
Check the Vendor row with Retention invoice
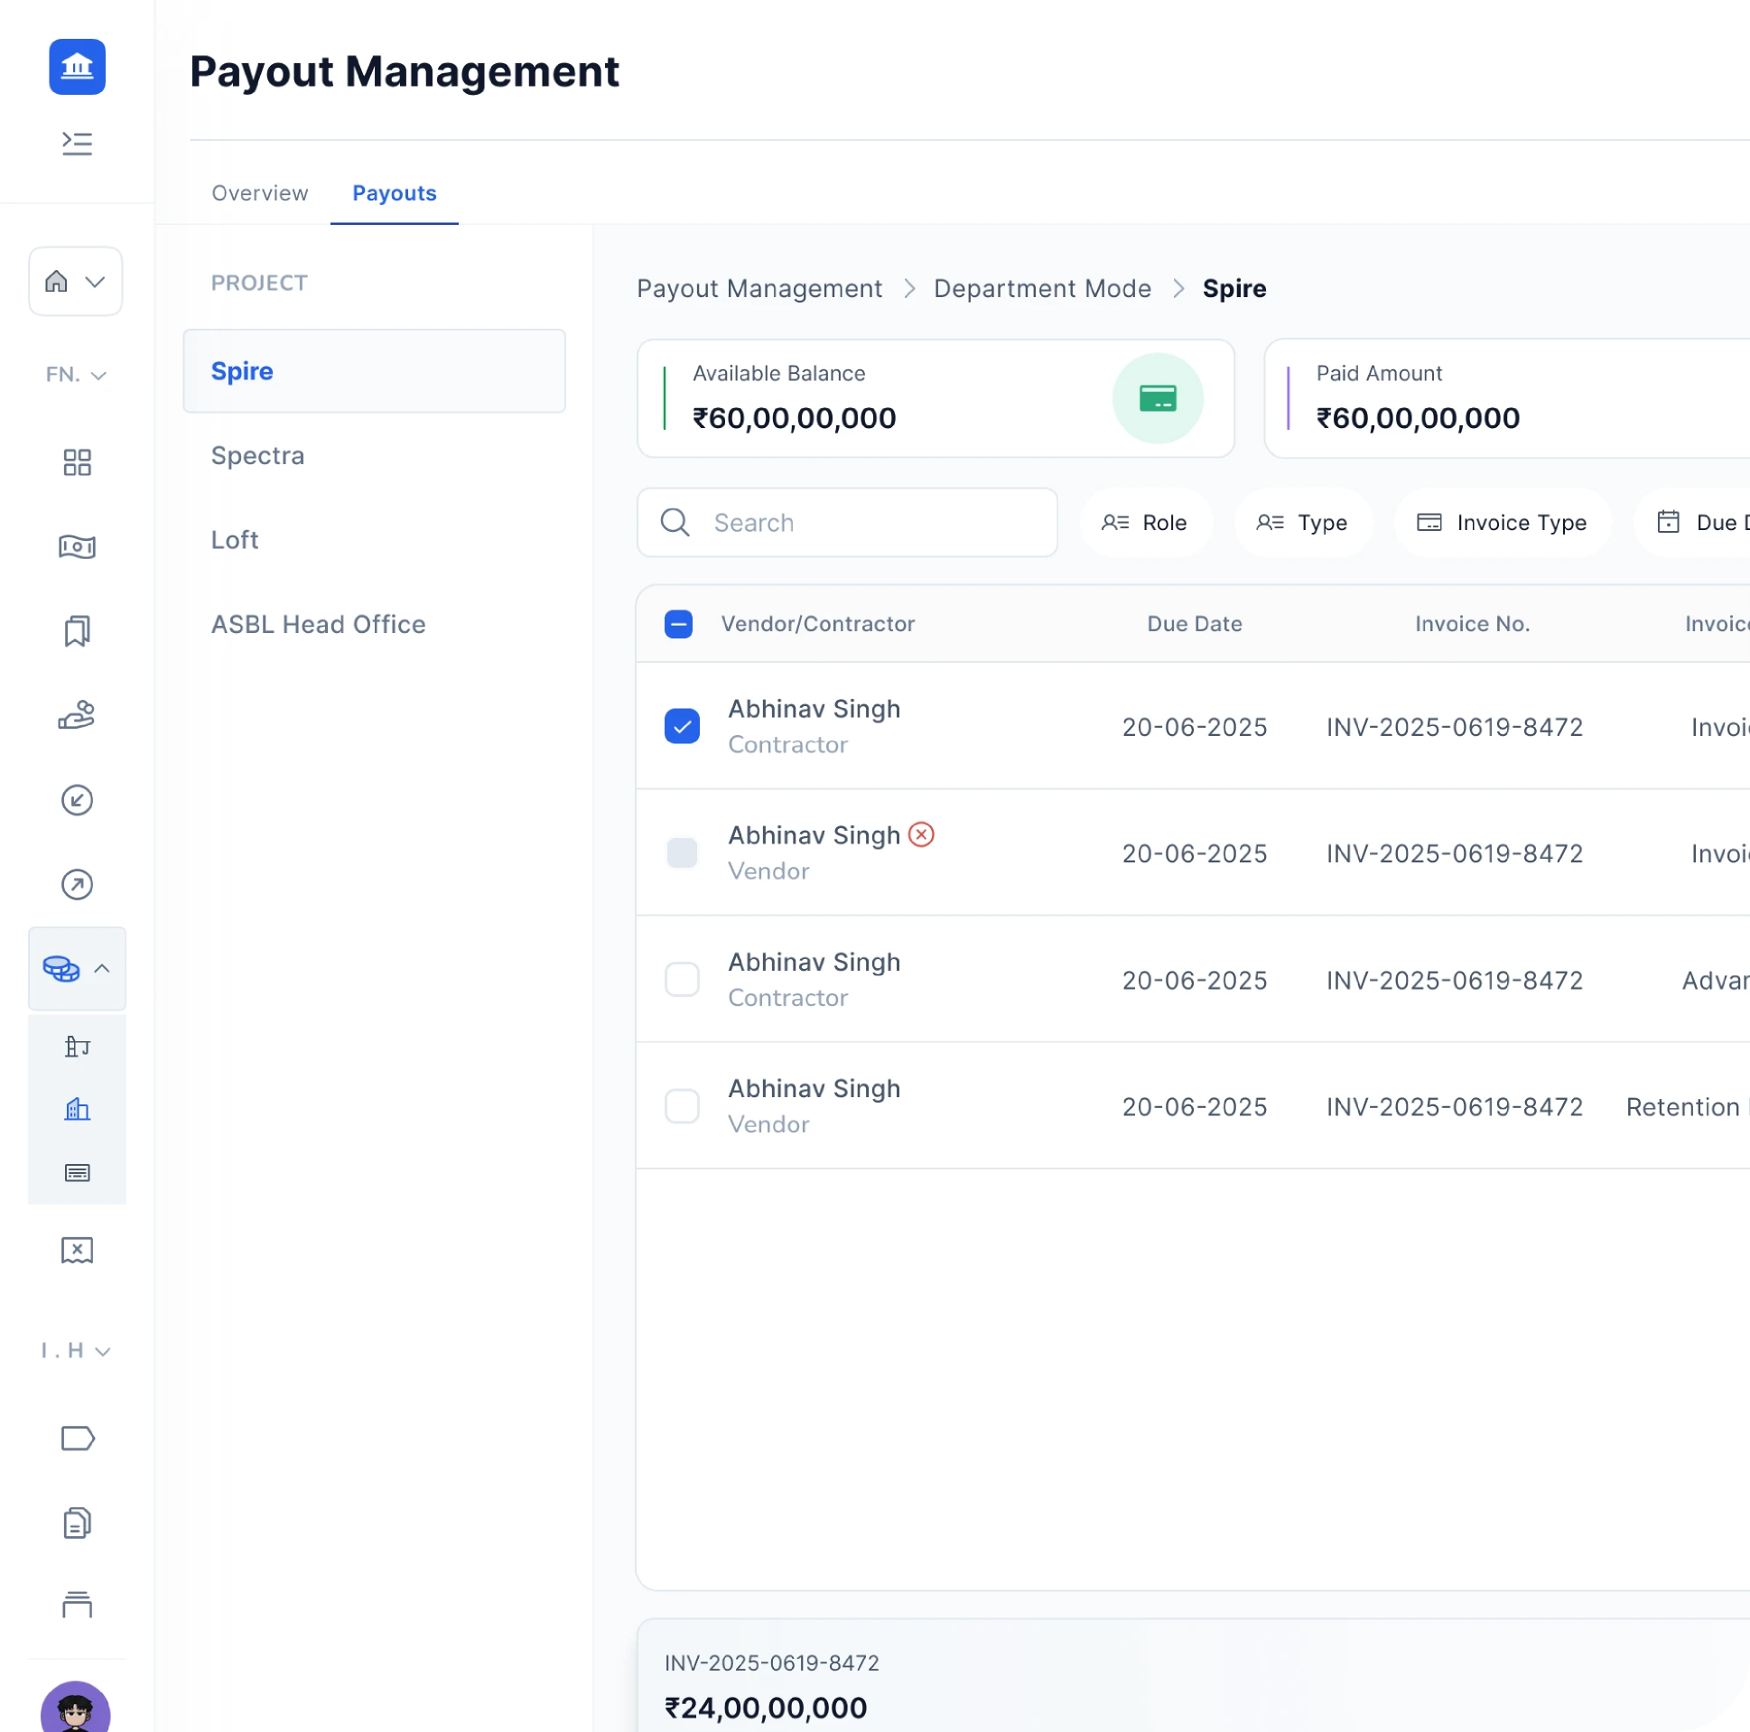[682, 1106]
